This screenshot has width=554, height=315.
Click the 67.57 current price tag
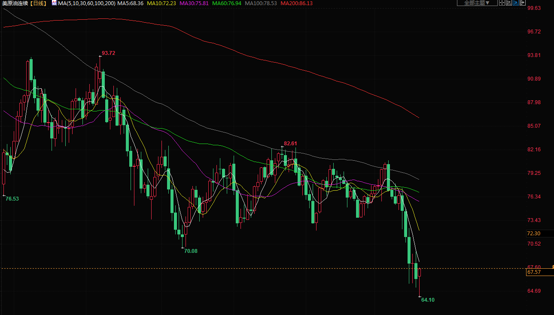coord(534,272)
